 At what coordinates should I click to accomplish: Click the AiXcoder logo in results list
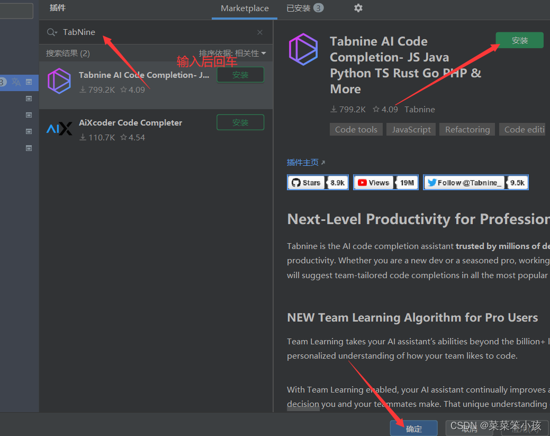click(59, 129)
